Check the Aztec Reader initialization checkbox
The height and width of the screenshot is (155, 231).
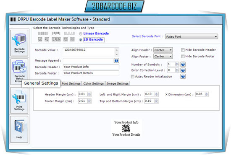pyautogui.click(x=133, y=77)
